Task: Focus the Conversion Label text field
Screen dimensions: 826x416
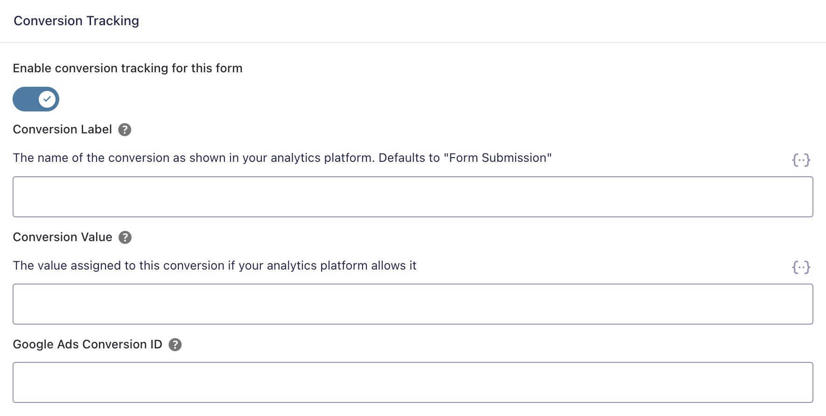Action: coord(413,197)
